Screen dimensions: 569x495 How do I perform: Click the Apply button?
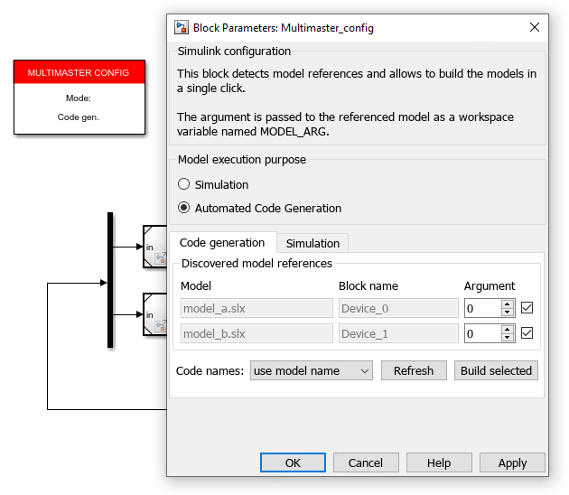pos(512,462)
